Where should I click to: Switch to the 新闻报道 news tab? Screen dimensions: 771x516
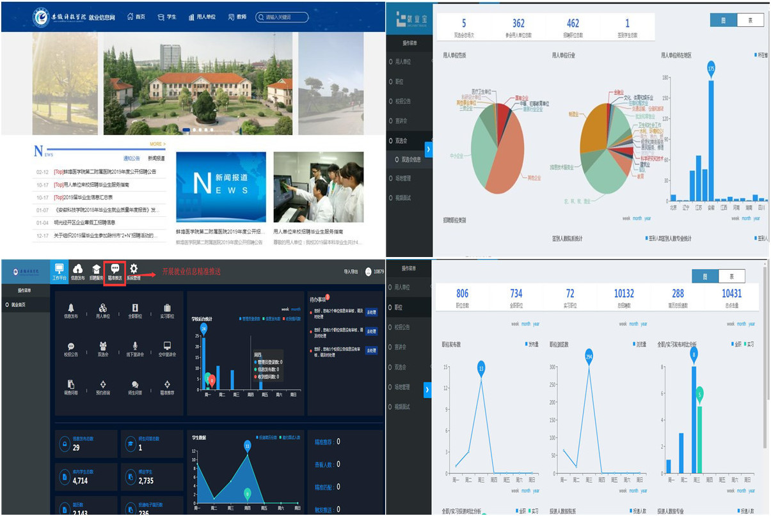(156, 158)
